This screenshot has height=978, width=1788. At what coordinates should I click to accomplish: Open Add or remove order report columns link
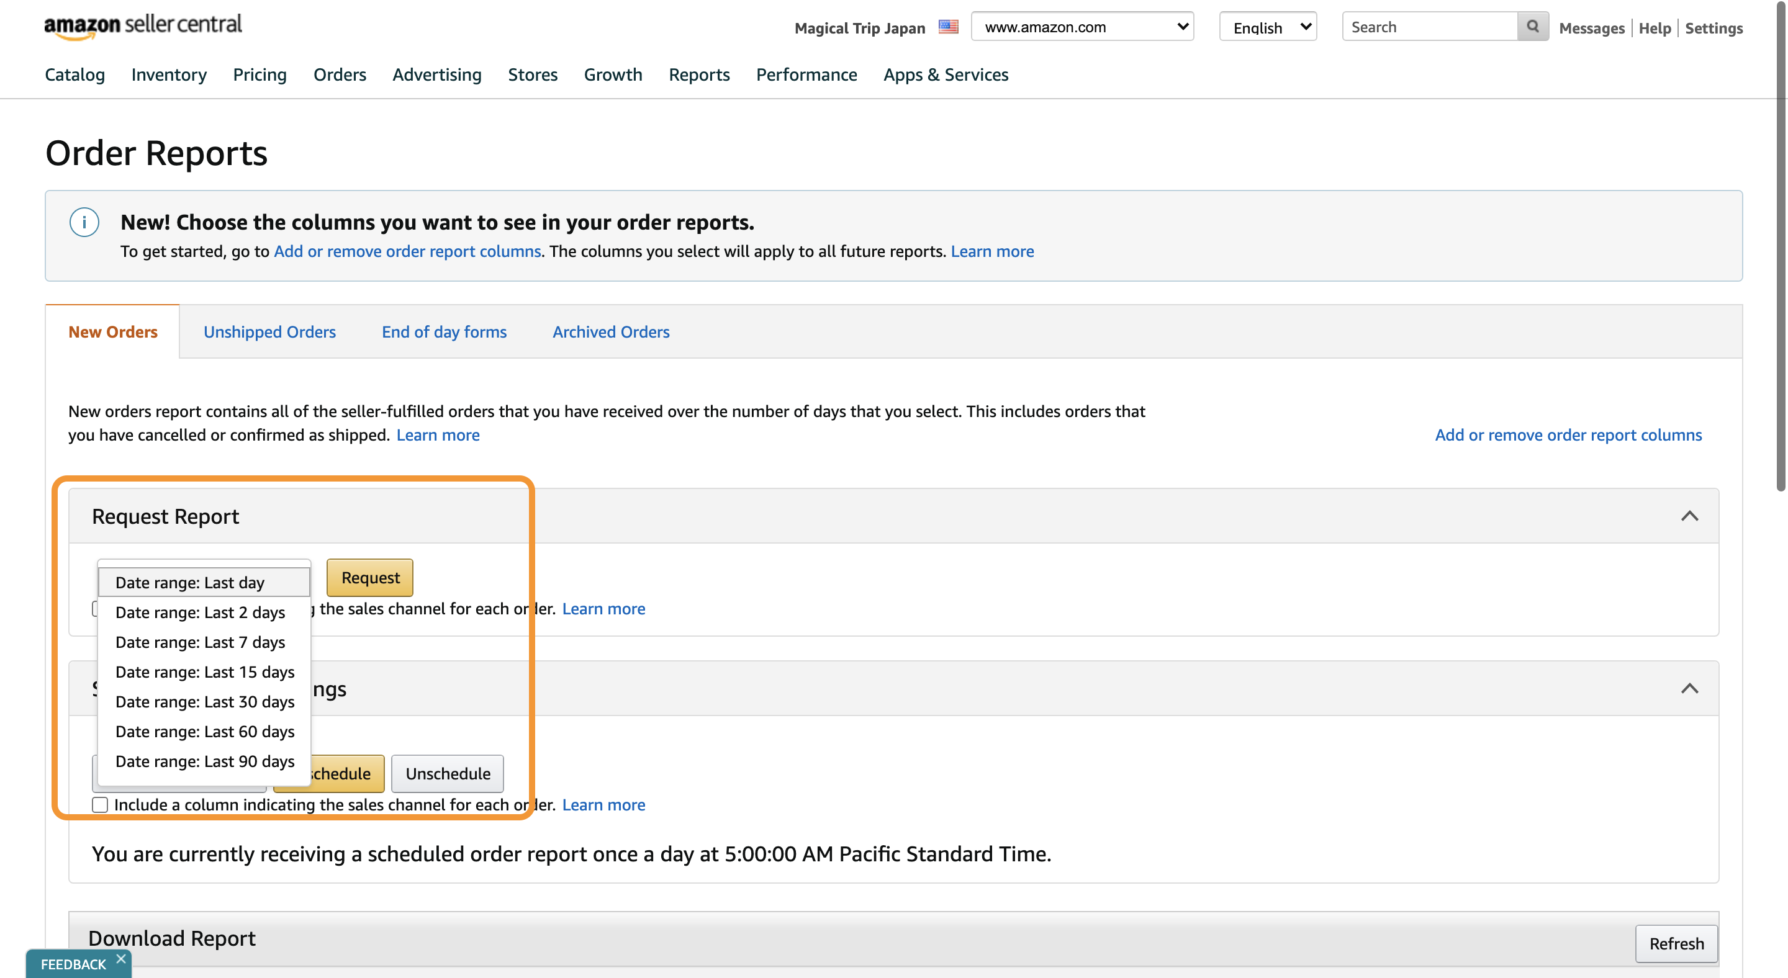[x=1568, y=435]
